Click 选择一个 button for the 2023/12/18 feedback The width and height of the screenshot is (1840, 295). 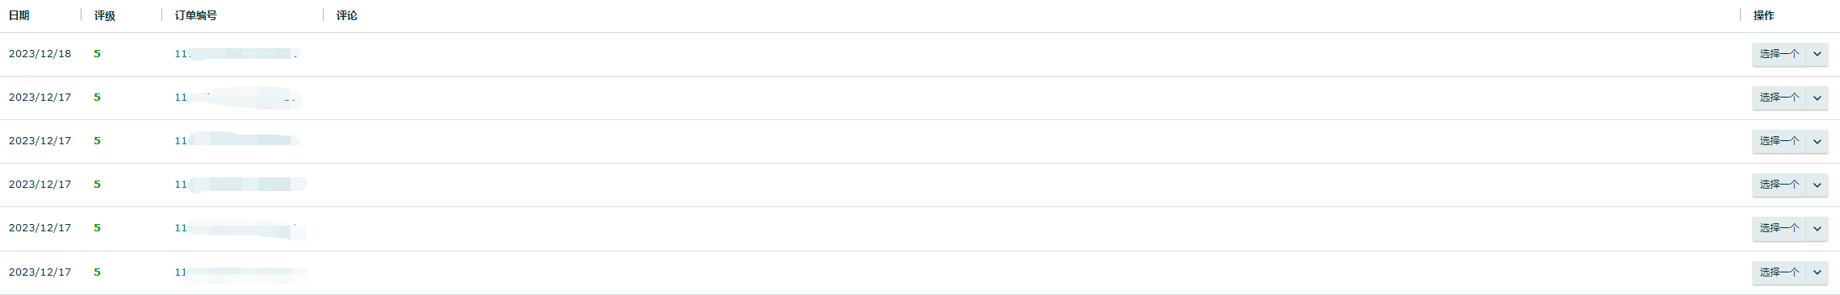tap(1779, 54)
